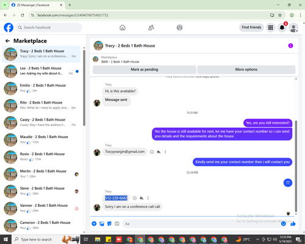Viewport: 305px width, 244px height.
Task: Click the conversation list scrollbar
Action: pos(84,87)
